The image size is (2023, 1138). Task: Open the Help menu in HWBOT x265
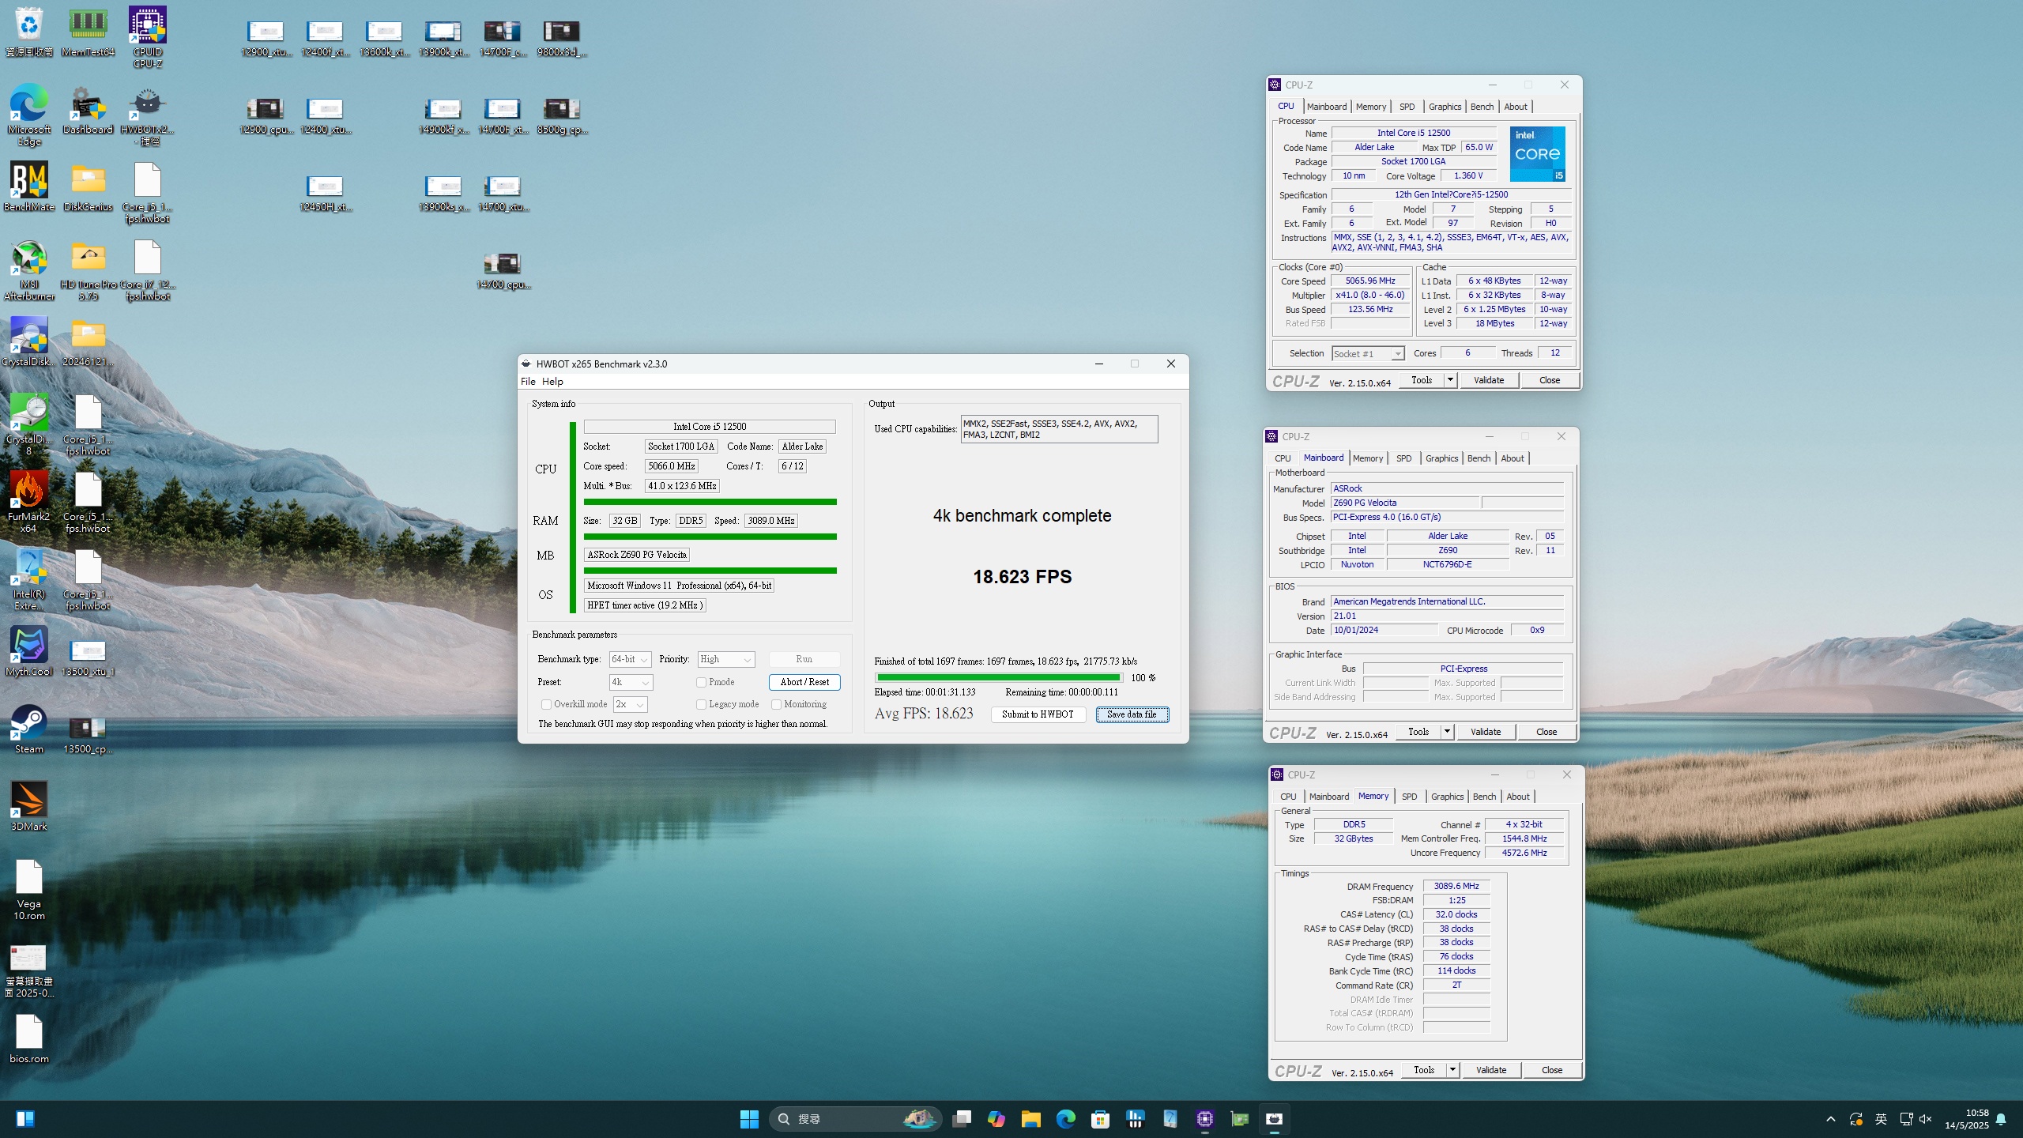[552, 382]
